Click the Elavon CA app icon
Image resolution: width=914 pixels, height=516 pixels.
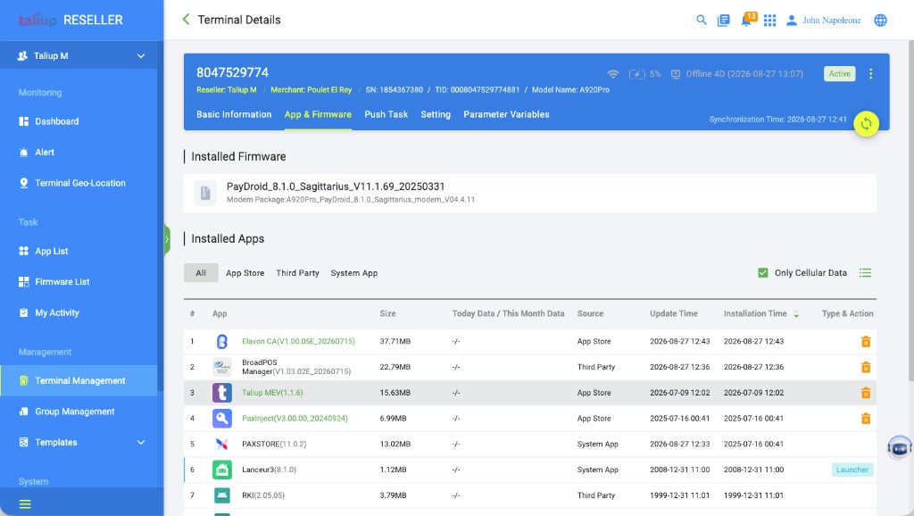tap(221, 341)
